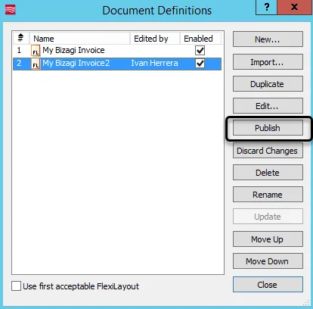
Task: Sort list by Name column header
Action: point(79,39)
